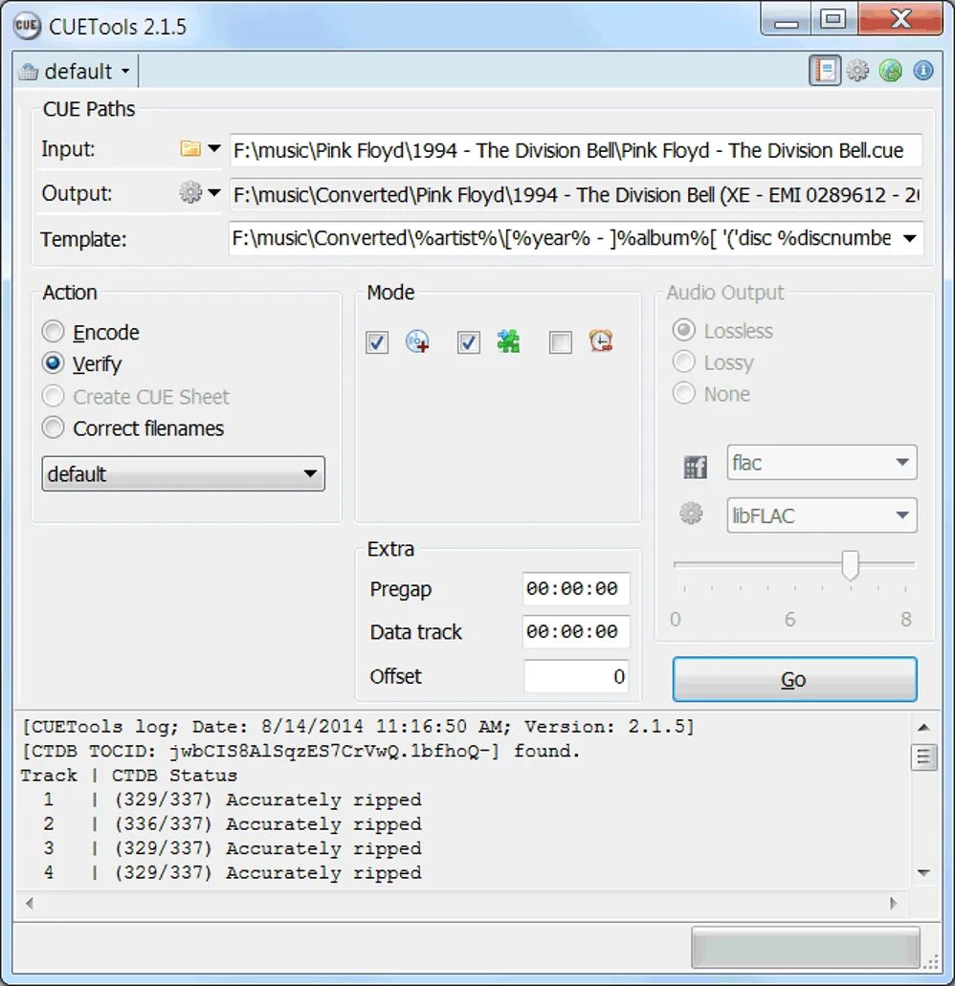The height and width of the screenshot is (986, 955).
Task: Expand the Output path dropdown arrow
Action: pos(214,193)
